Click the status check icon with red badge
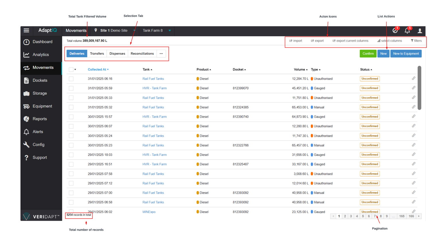The height and width of the screenshot is (247, 447). (395, 31)
